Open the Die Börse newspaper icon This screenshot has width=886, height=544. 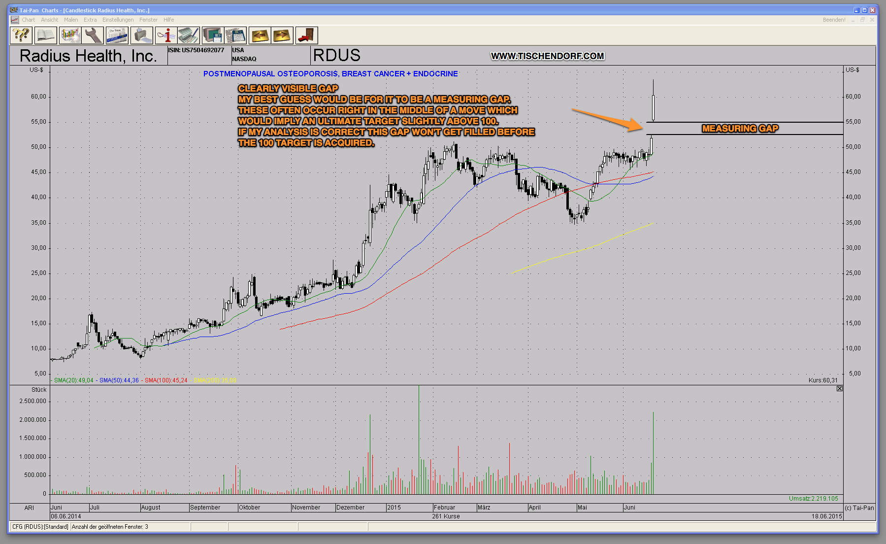click(x=117, y=35)
